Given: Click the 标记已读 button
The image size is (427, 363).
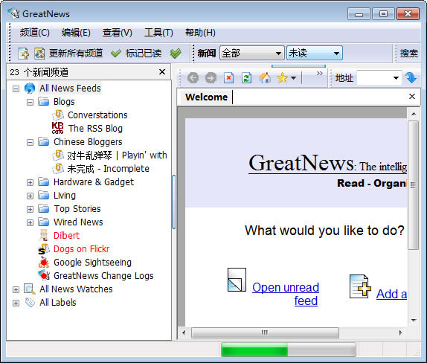Looking at the screenshot, I should [x=144, y=53].
